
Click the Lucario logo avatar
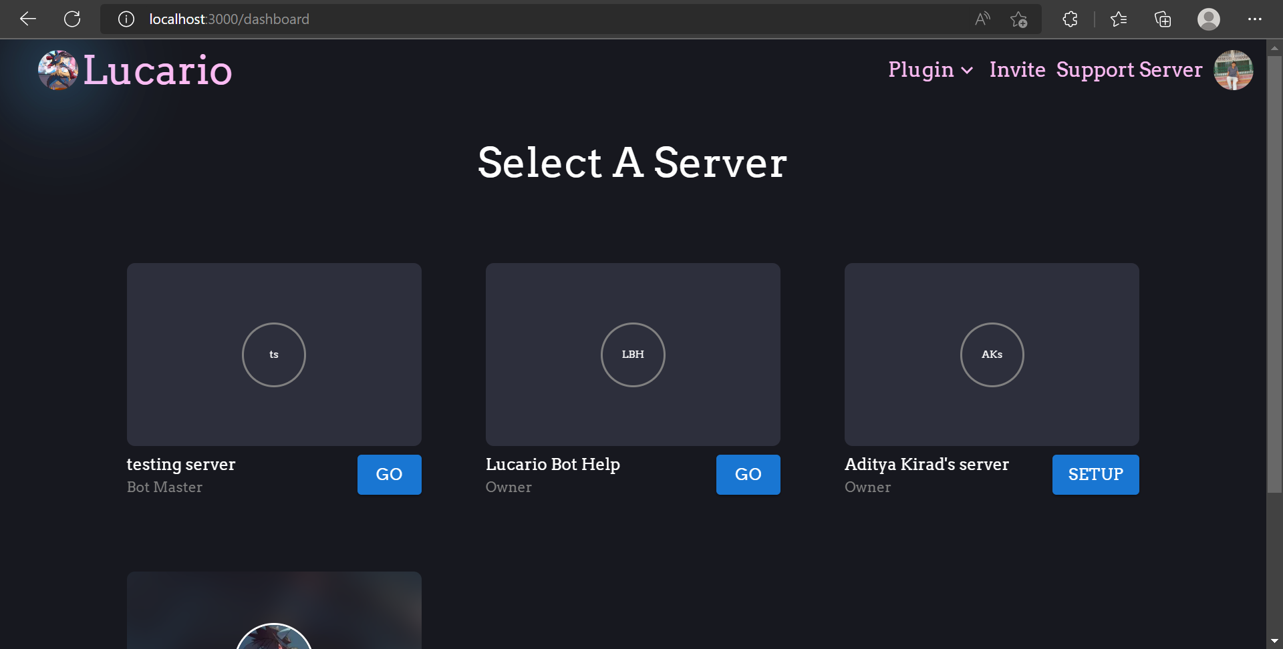(x=58, y=70)
